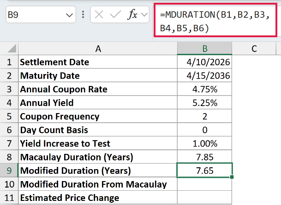Click the Enter checkmark formula icon
This screenshot has height=205, width=281.
[x=115, y=14]
